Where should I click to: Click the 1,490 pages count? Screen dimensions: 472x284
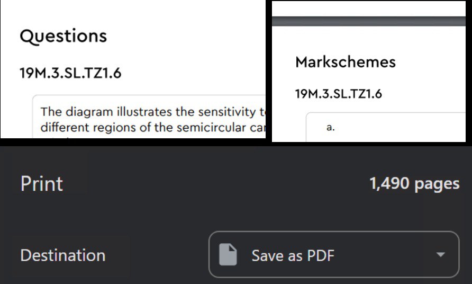coord(414,184)
